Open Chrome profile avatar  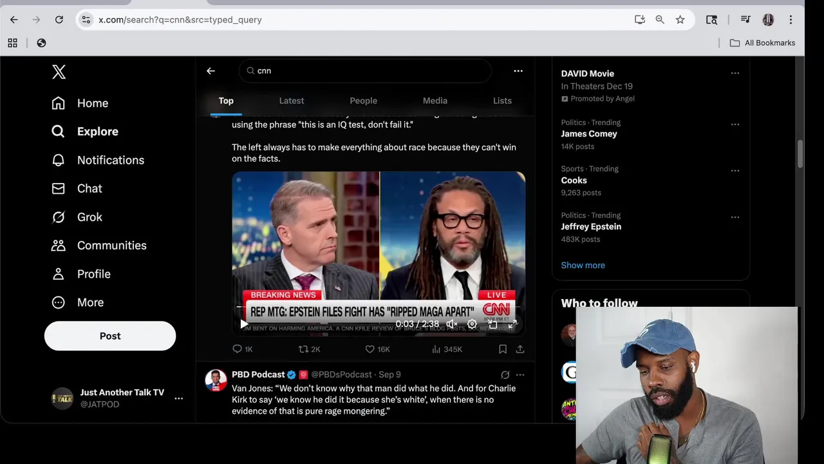pyautogui.click(x=768, y=20)
